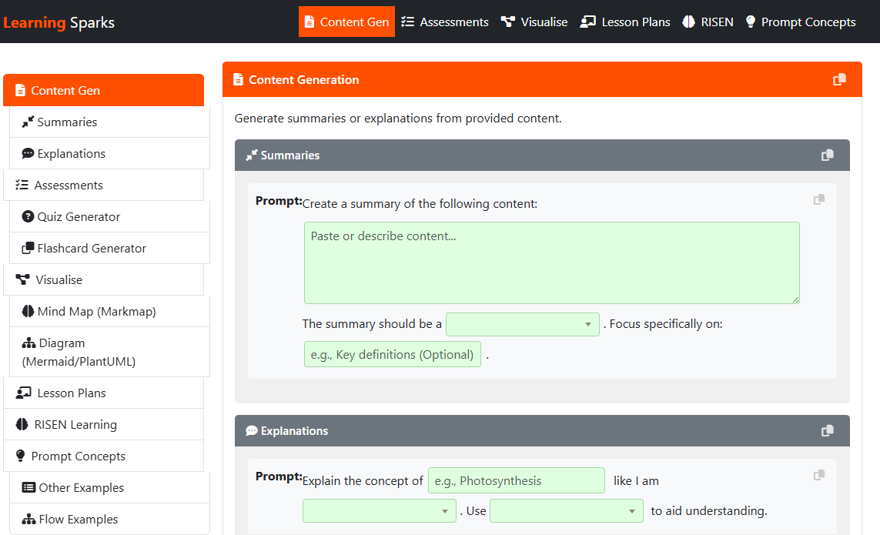Image resolution: width=880 pixels, height=535 pixels.
Task: Click the teacher icon beside top Lesson Plans
Action: pyautogui.click(x=587, y=22)
